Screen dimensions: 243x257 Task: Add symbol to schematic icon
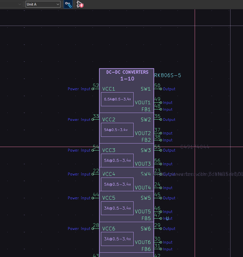80,4
